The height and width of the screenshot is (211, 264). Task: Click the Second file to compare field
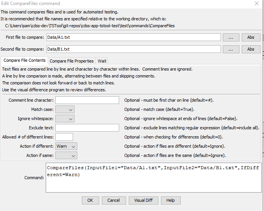pyautogui.click(x=134, y=49)
